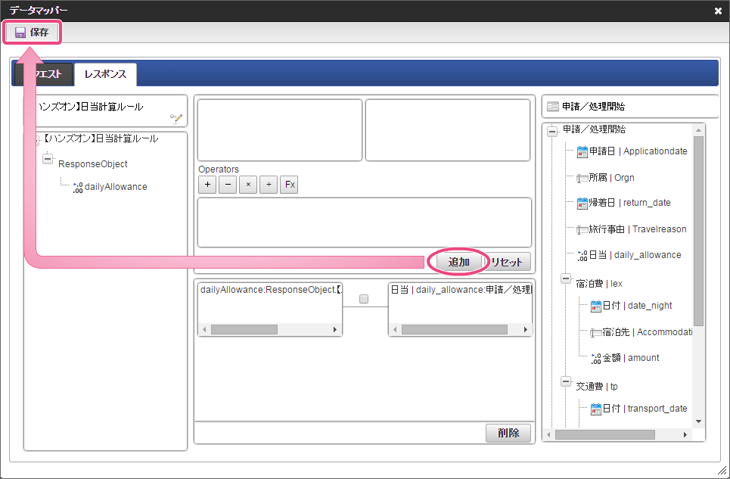
Task: Click the expression area below Operators
Action: (x=365, y=222)
